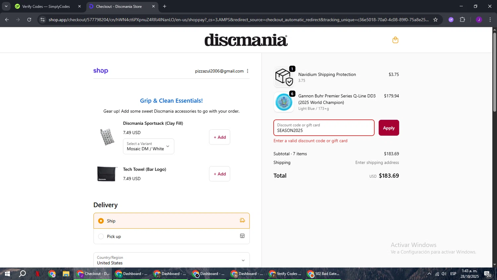Close the Checkout Discmania Store tab

[x=153, y=6]
